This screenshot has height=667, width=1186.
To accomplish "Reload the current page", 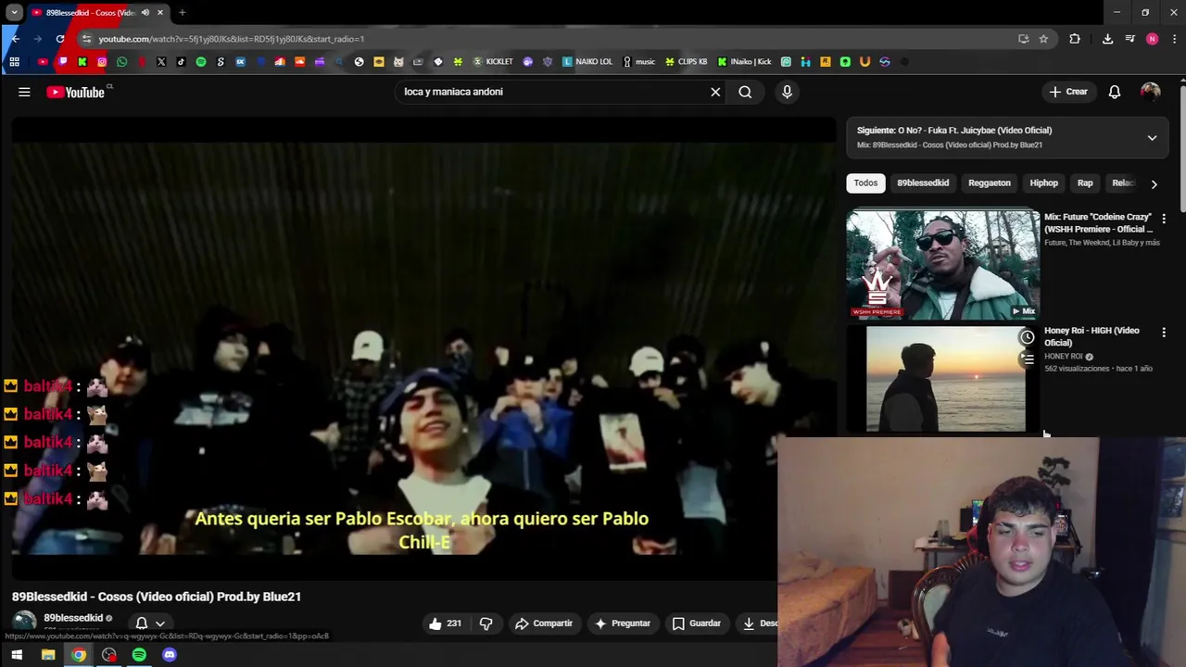I will click(60, 39).
